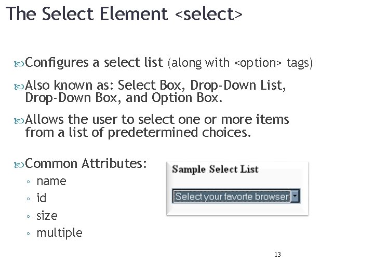Click the dropdown arrow of browser select
The height and width of the screenshot is (280, 374).
pyautogui.click(x=296, y=197)
